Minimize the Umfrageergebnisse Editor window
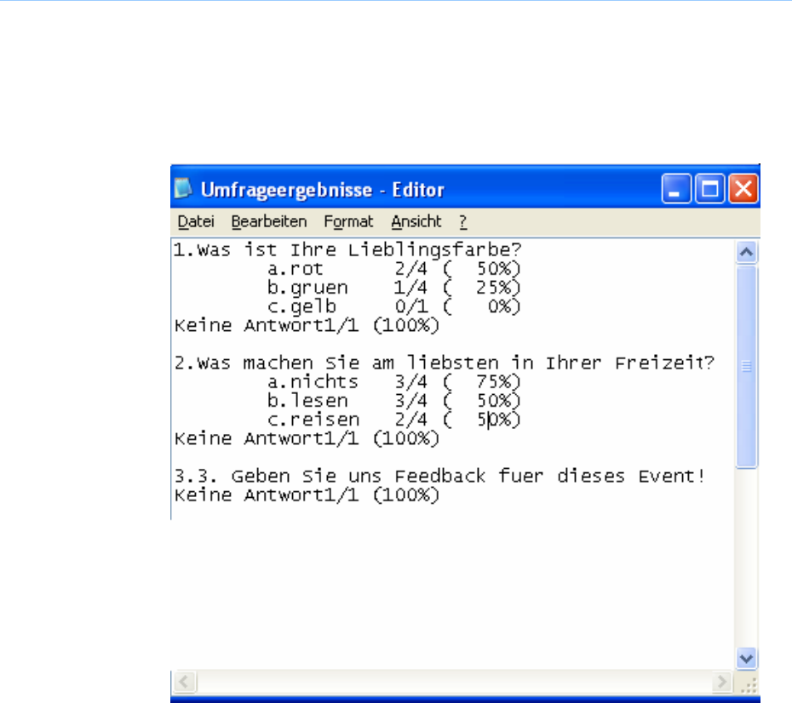The height and width of the screenshot is (703, 792). [x=676, y=189]
